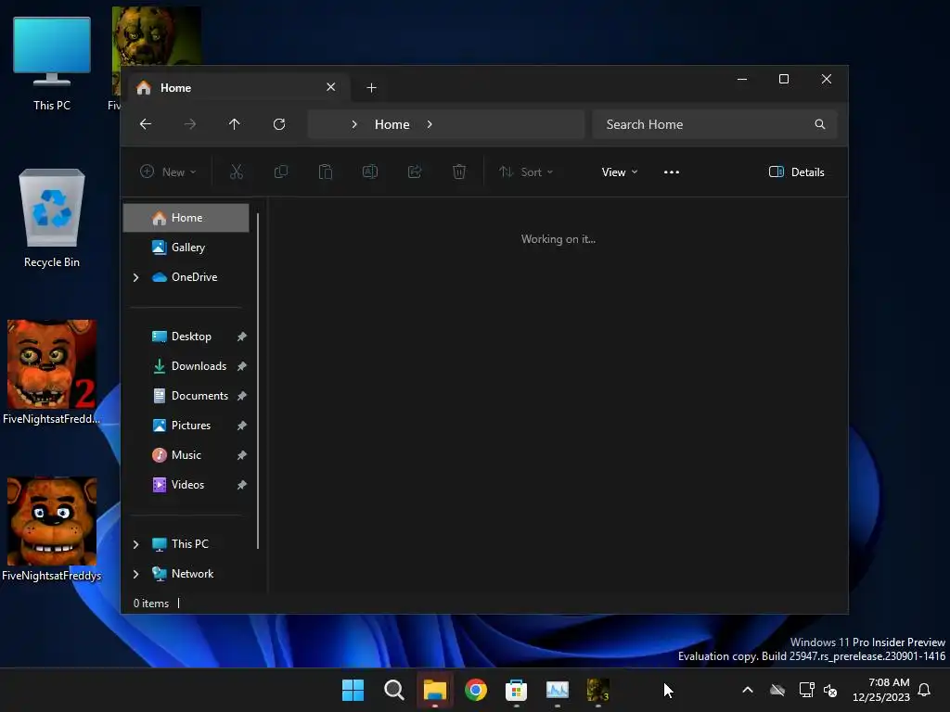This screenshot has width=950, height=712.
Task: Open the pinned Music folder
Action: click(x=186, y=454)
